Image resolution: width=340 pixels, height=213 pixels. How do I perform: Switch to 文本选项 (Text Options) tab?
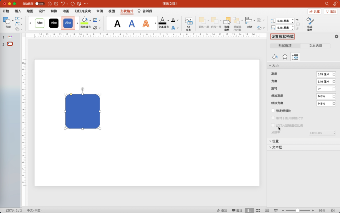315,46
